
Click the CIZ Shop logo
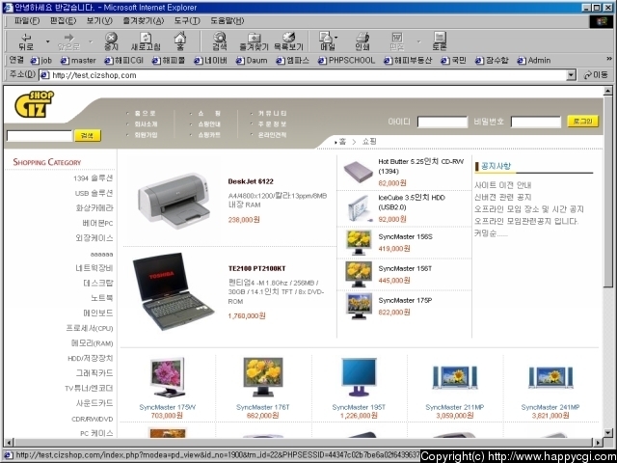point(35,104)
